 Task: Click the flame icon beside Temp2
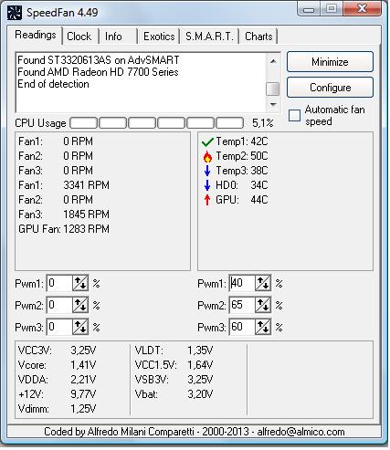point(207,156)
